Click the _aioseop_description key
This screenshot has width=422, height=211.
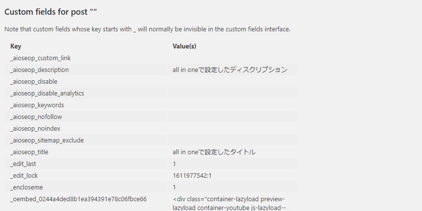[40, 70]
